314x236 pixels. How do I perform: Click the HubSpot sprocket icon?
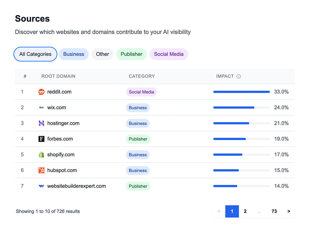pos(41,170)
